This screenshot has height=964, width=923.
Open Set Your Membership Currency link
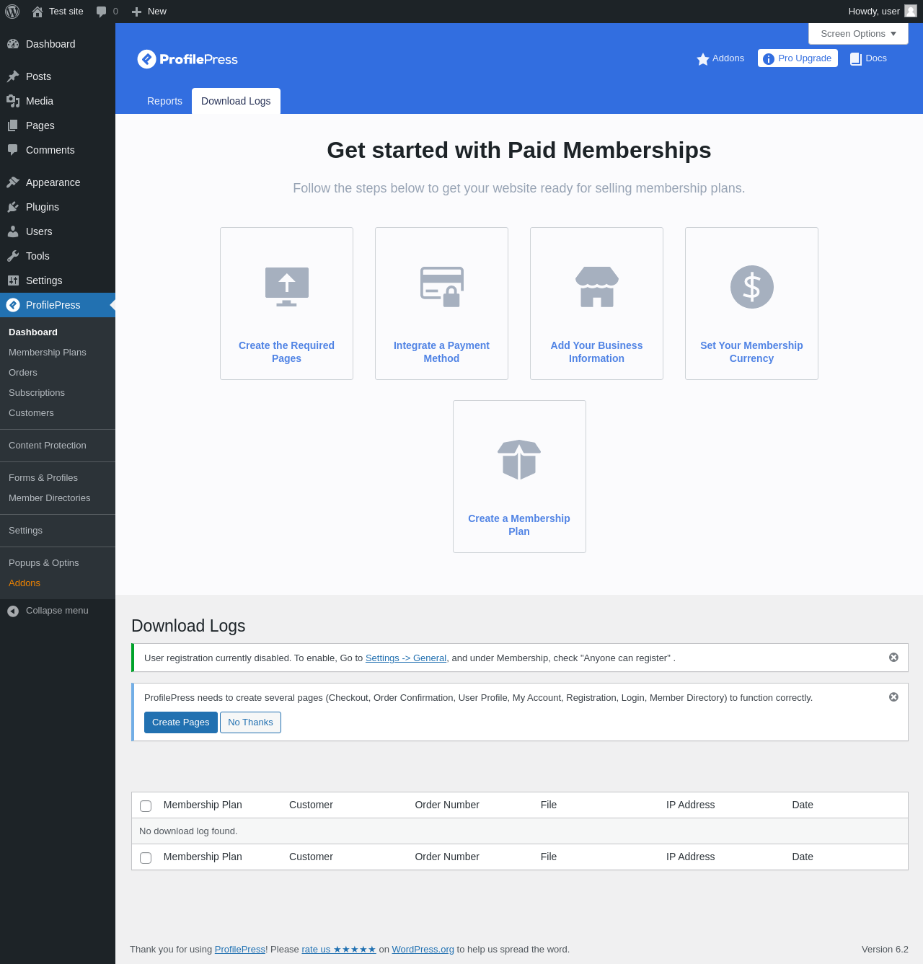click(x=751, y=352)
